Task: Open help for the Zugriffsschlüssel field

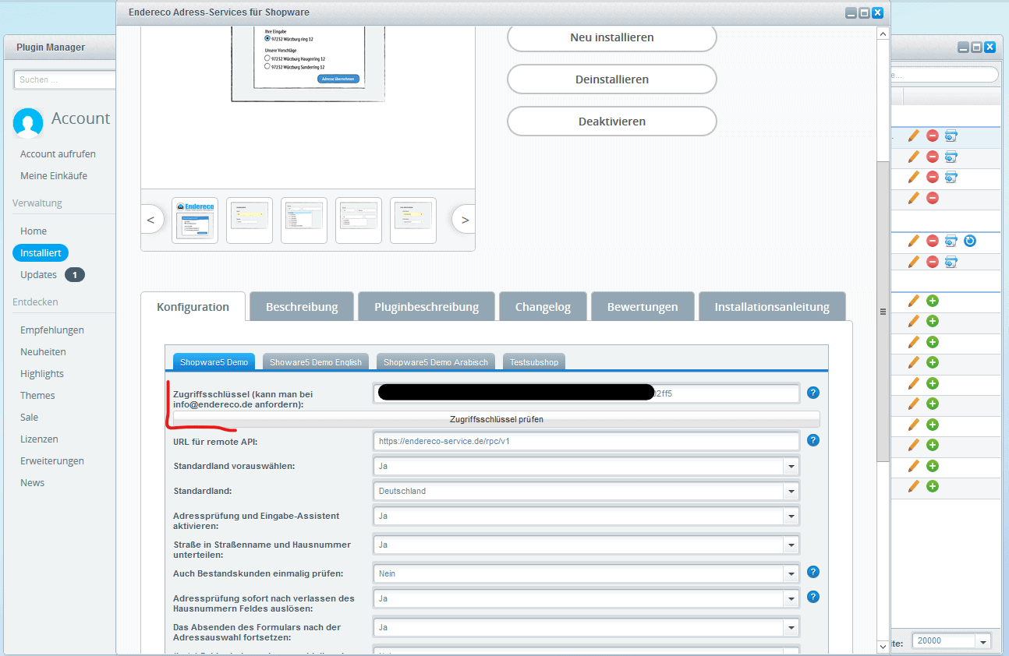Action: coord(813,393)
